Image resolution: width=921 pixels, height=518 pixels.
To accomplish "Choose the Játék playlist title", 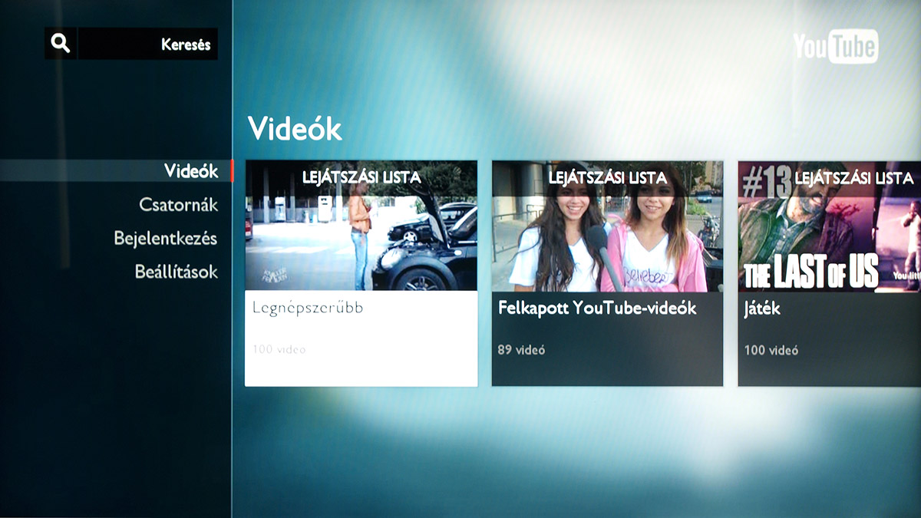I will [762, 308].
